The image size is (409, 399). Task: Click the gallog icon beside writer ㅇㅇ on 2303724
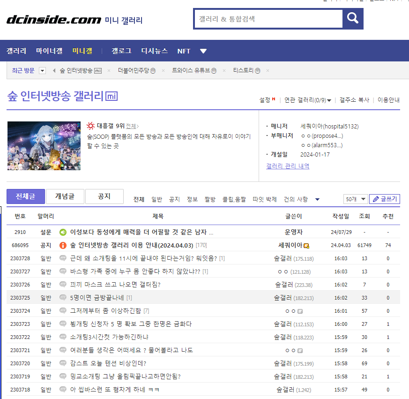300,310
